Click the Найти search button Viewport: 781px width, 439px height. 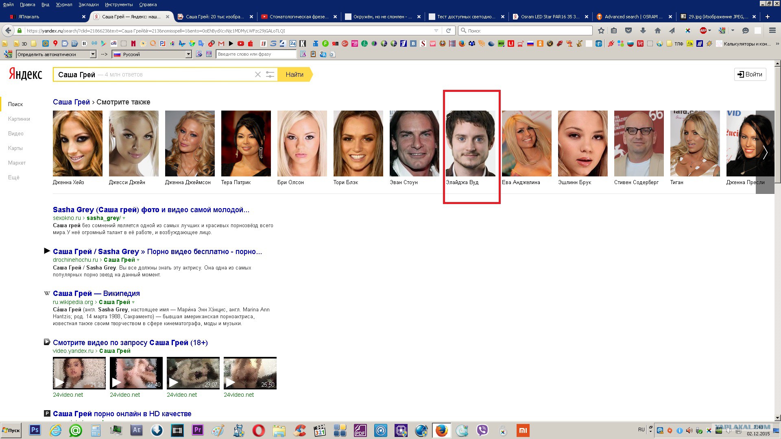[295, 74]
